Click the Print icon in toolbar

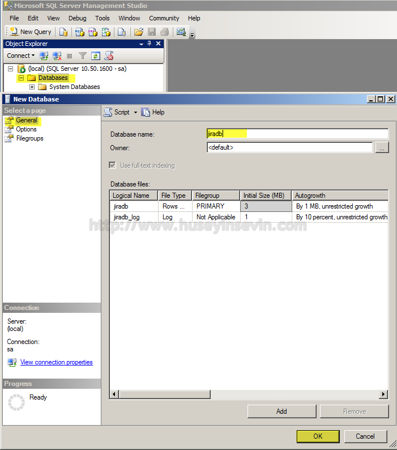(x=165, y=32)
